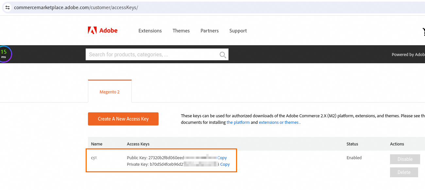Click the Powered by Adobe text
Screen dimensions: 425x190
coord(408,55)
